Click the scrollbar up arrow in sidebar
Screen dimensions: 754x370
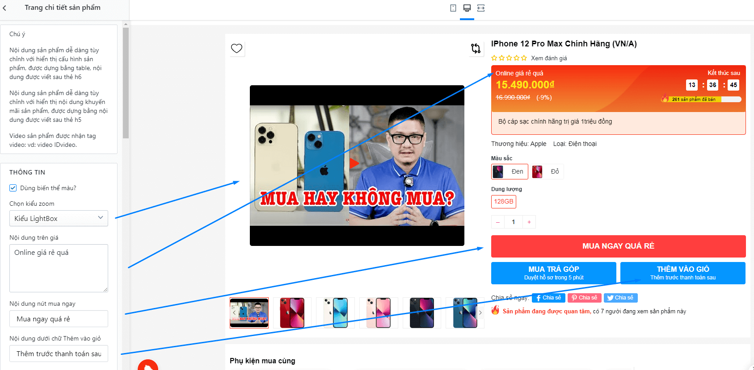[x=126, y=24]
